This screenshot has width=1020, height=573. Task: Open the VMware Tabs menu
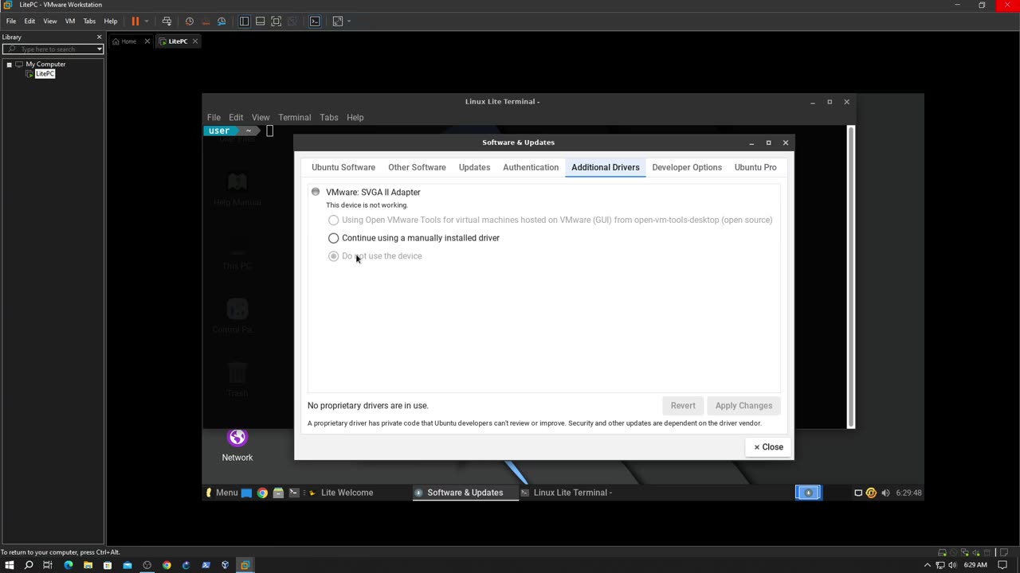coord(89,21)
